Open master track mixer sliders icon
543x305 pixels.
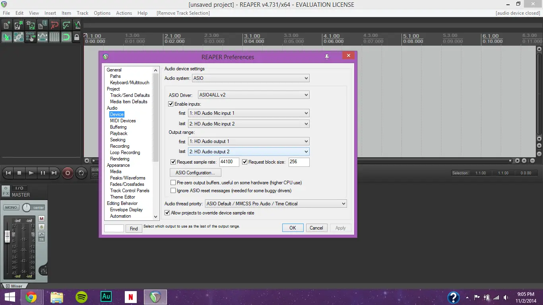coord(43,271)
